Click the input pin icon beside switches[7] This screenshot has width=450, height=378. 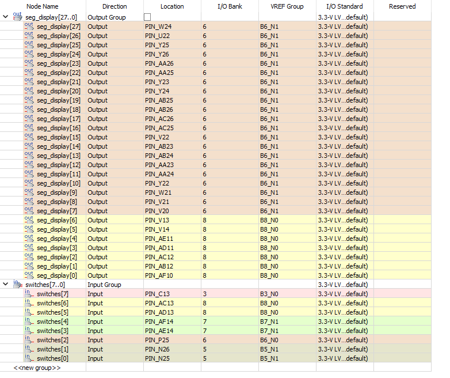point(29,294)
